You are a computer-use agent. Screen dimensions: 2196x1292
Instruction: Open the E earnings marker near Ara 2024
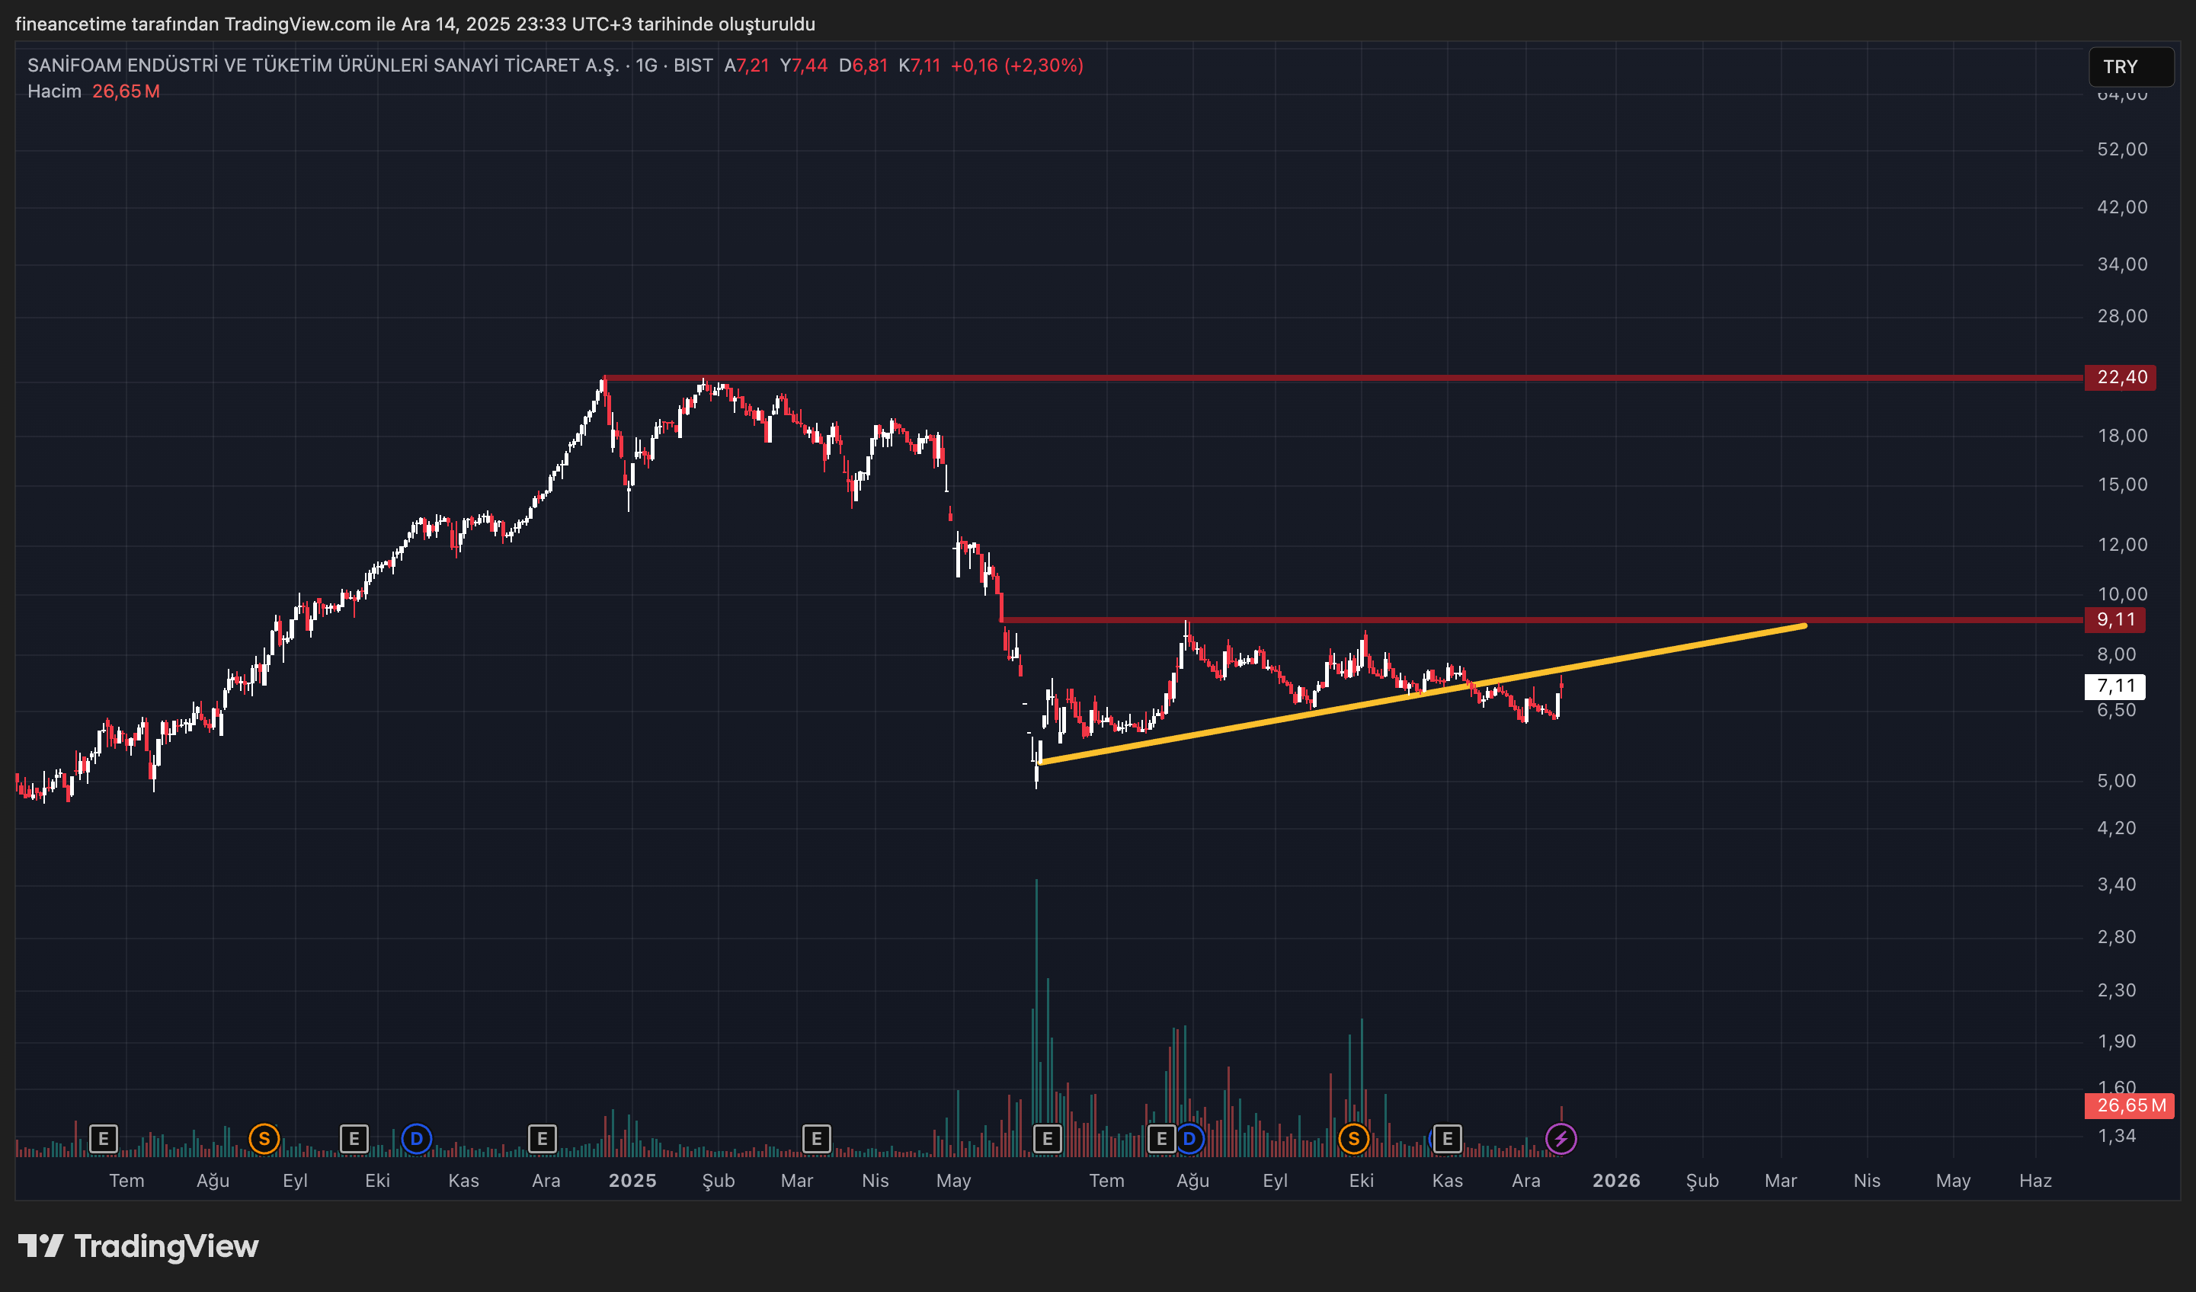(x=542, y=1138)
